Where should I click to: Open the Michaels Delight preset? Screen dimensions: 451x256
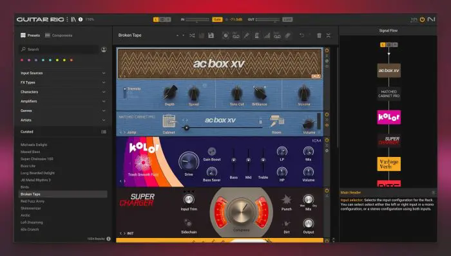tap(63, 145)
